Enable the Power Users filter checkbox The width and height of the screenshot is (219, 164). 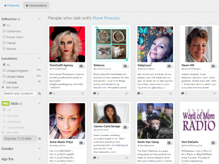point(4,37)
